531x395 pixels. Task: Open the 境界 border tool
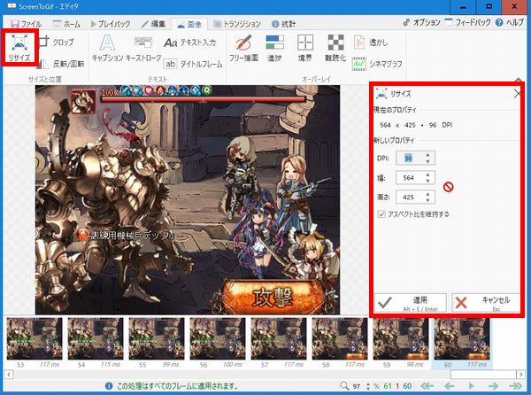(305, 48)
